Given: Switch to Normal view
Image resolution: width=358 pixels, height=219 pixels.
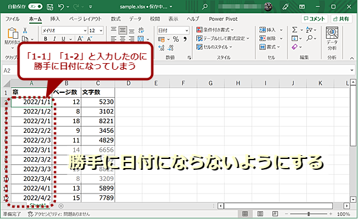Looking at the screenshot, I should [245, 214].
